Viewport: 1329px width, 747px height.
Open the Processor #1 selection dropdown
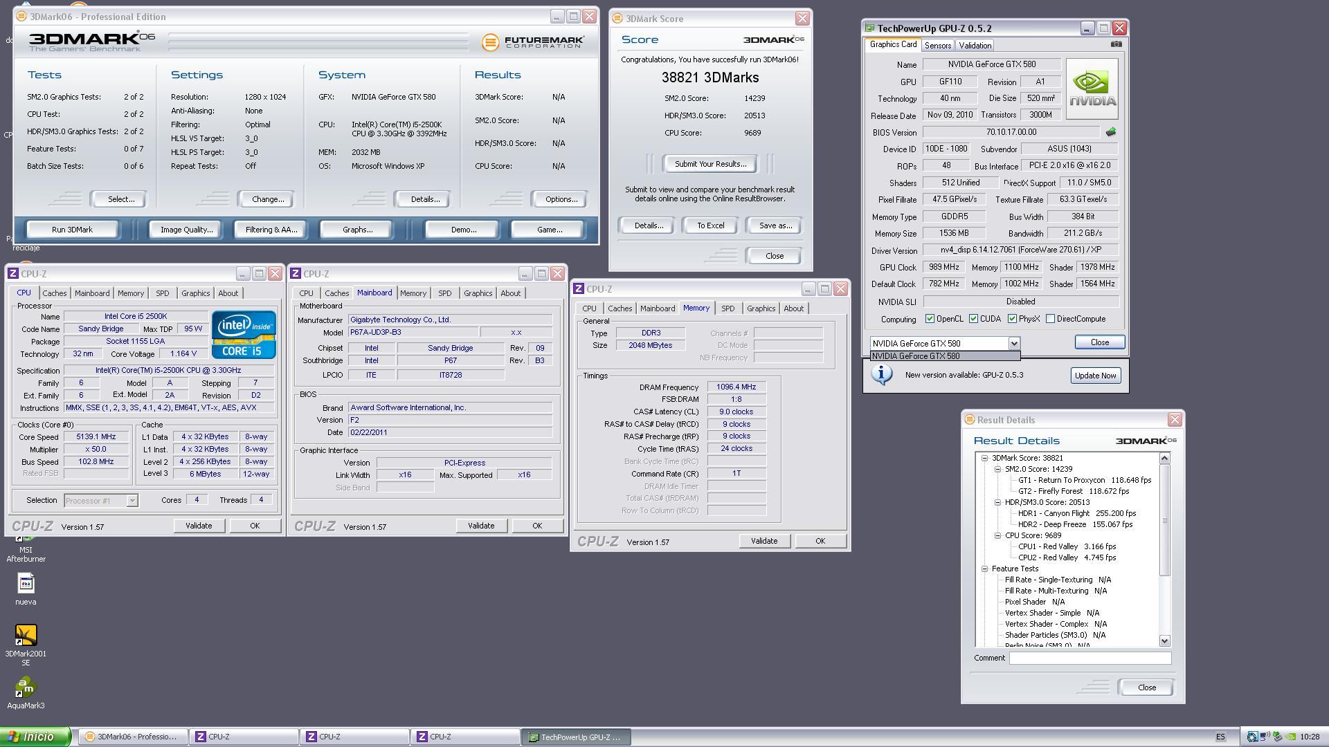pyautogui.click(x=101, y=501)
